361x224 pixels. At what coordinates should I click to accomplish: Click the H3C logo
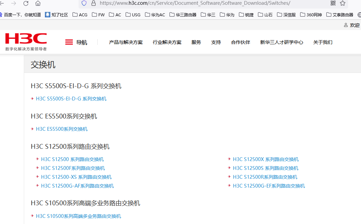point(26,42)
